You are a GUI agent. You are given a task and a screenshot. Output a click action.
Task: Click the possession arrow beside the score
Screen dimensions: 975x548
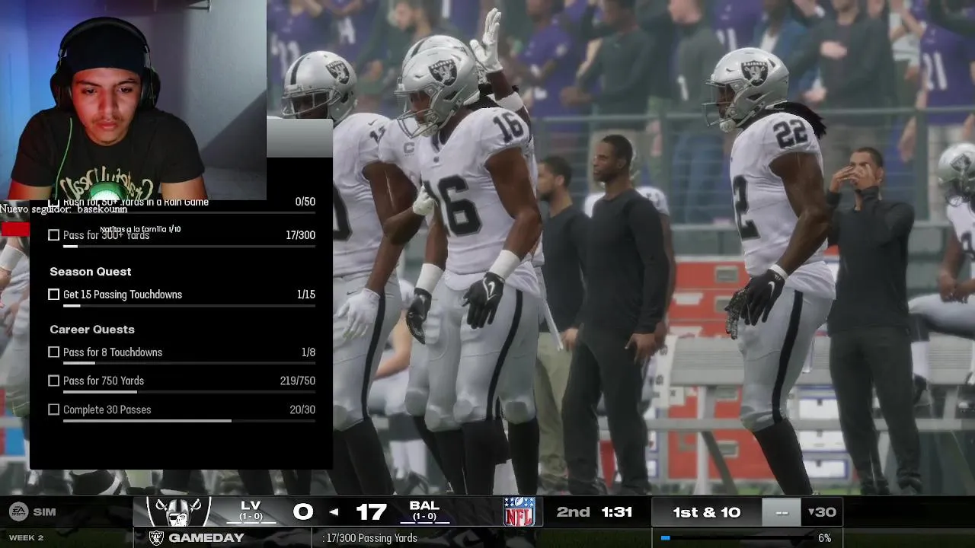point(333,512)
